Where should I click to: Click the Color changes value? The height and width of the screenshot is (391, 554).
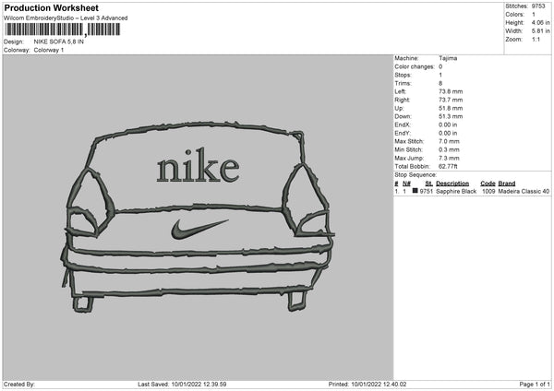[x=440, y=66]
